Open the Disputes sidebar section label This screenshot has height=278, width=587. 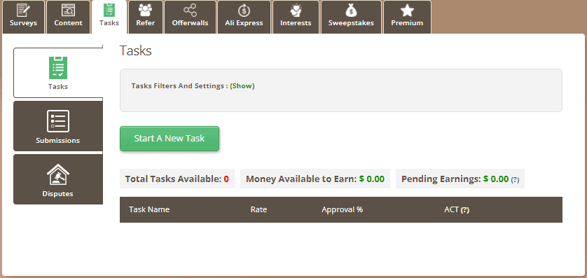pyautogui.click(x=58, y=194)
